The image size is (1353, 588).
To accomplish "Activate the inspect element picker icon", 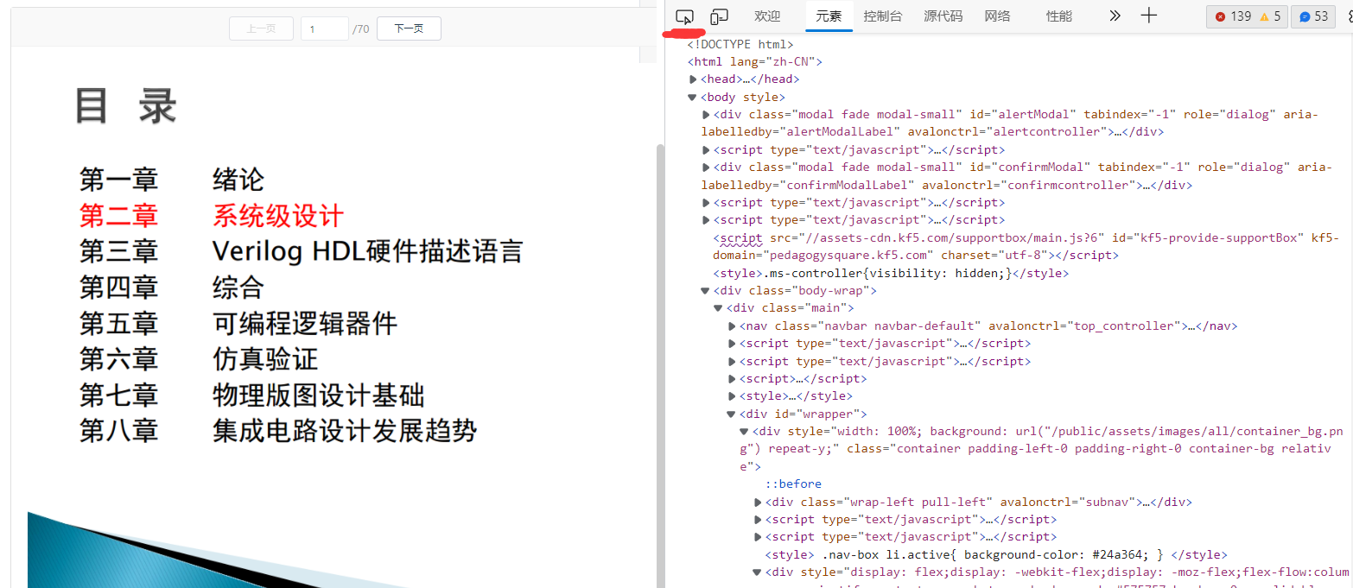I will (684, 16).
